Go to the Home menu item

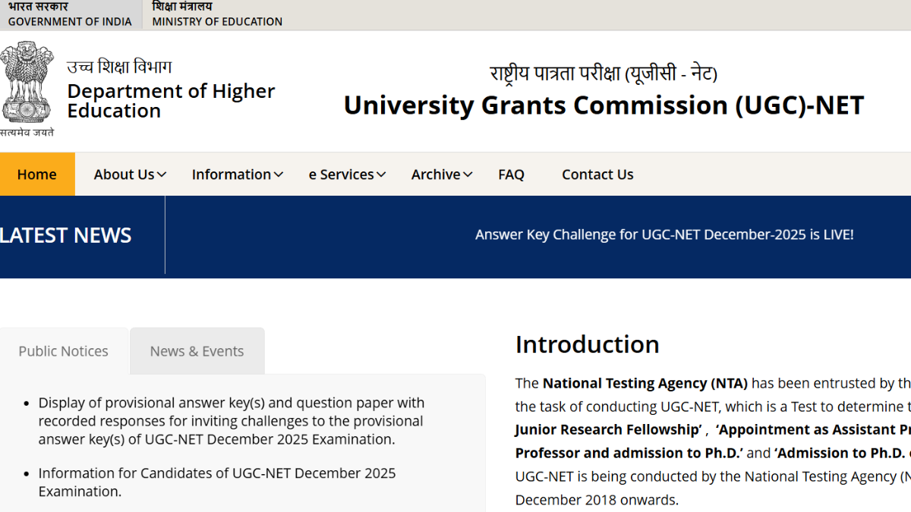36,174
